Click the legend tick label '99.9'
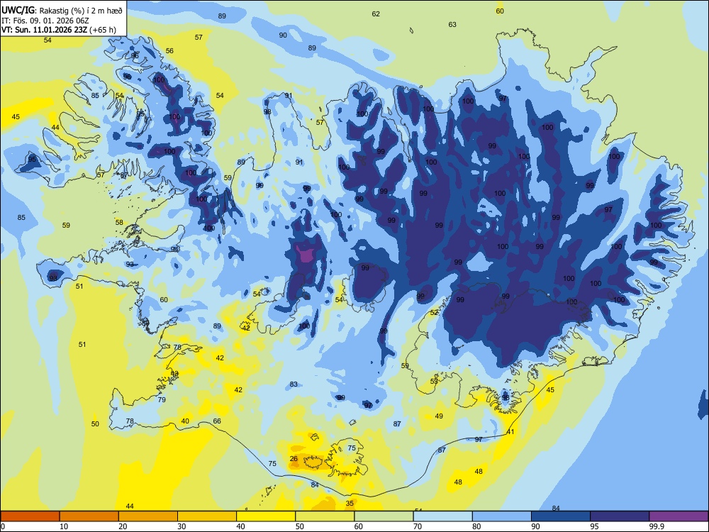709x532 pixels. point(656,526)
